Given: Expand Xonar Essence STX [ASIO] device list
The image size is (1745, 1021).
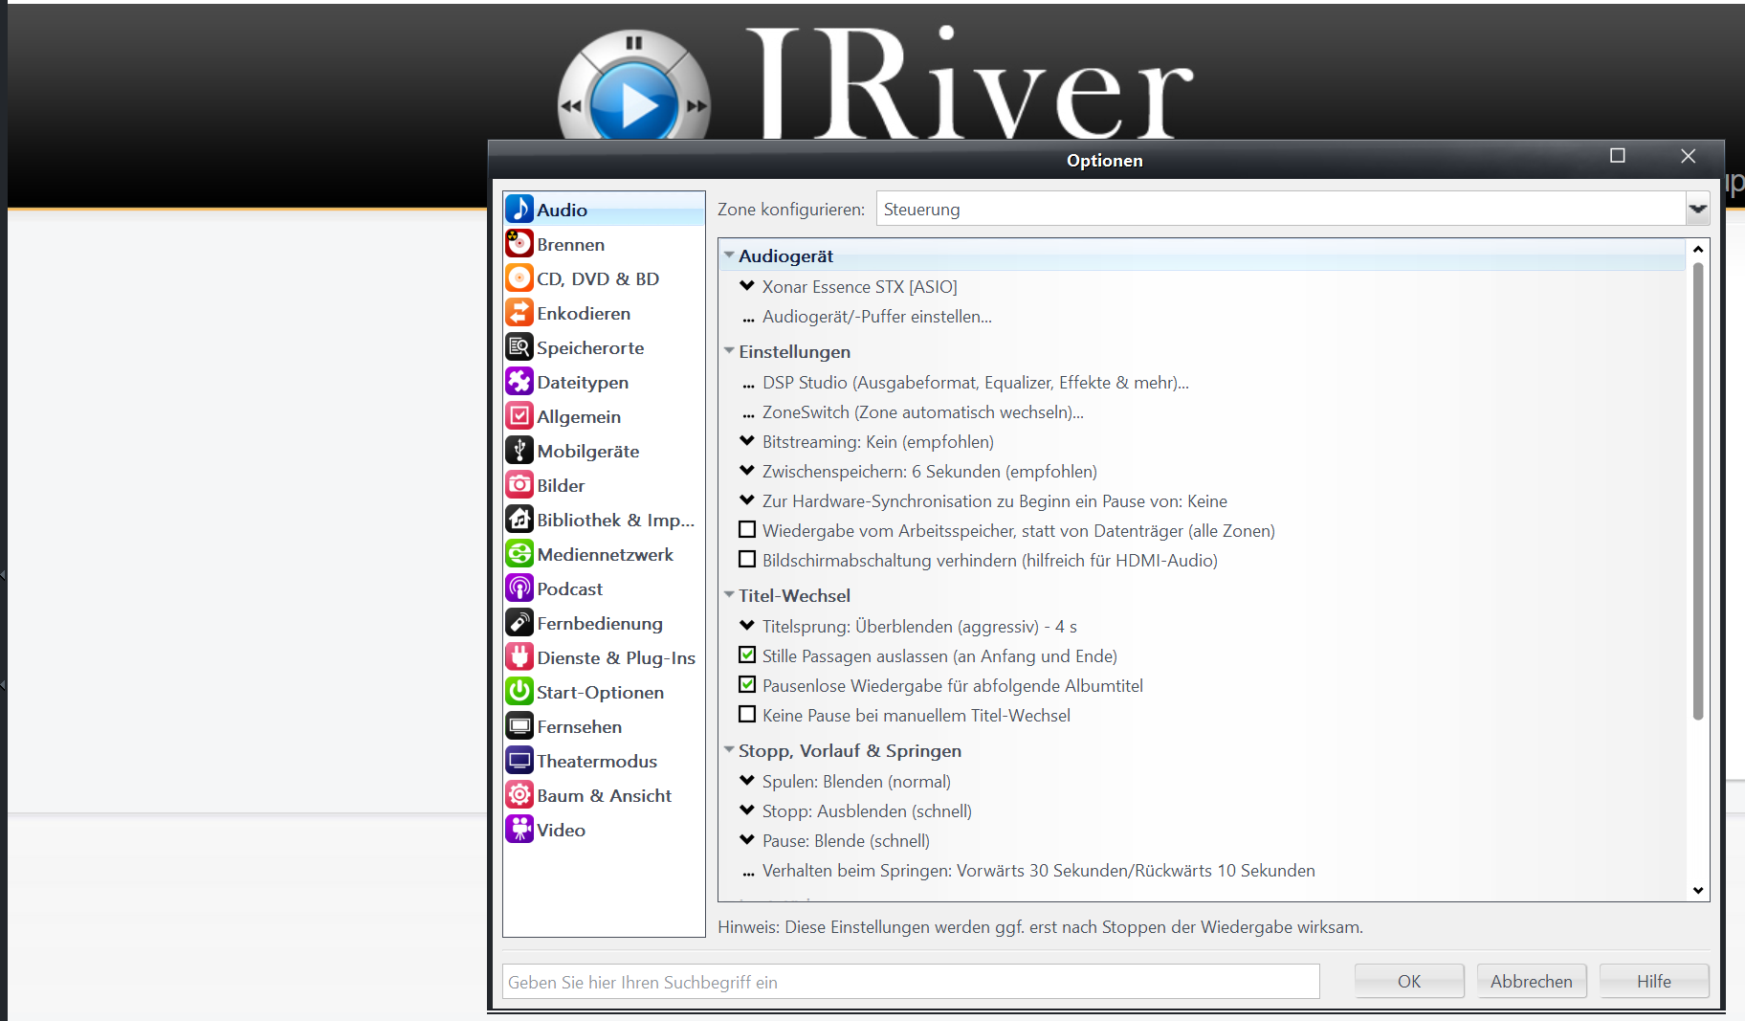Looking at the screenshot, I should (747, 285).
